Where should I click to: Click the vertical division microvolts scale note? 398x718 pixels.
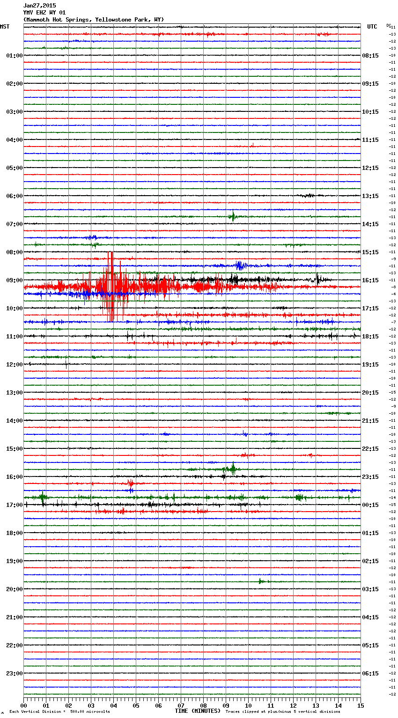59,712
